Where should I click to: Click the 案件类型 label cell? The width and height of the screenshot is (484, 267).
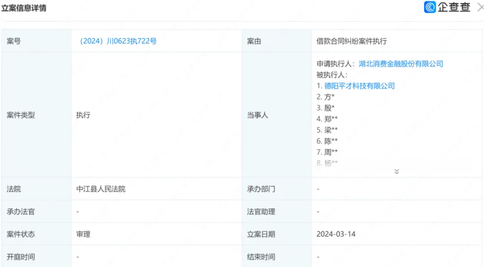(x=36, y=115)
